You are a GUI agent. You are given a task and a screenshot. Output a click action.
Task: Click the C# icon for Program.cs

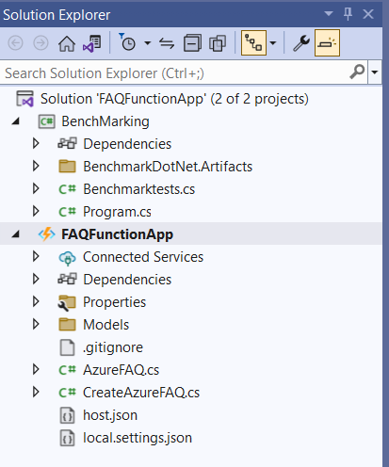tap(67, 212)
